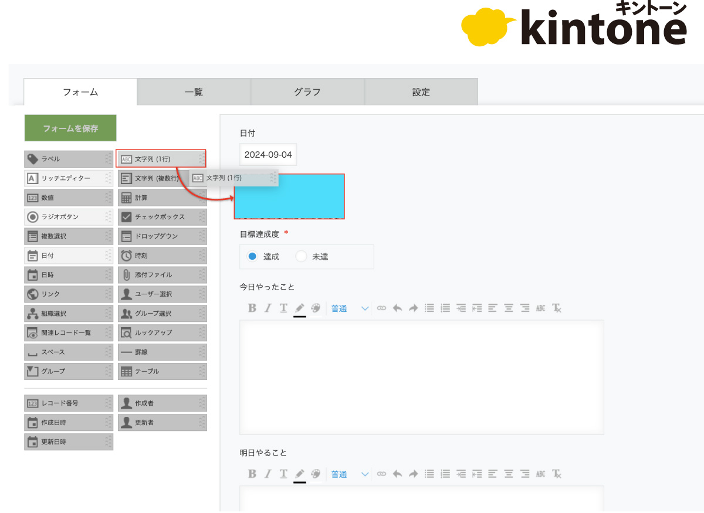
Task: Click background color palette in 今日やったこと toolbar
Action: pos(316,308)
